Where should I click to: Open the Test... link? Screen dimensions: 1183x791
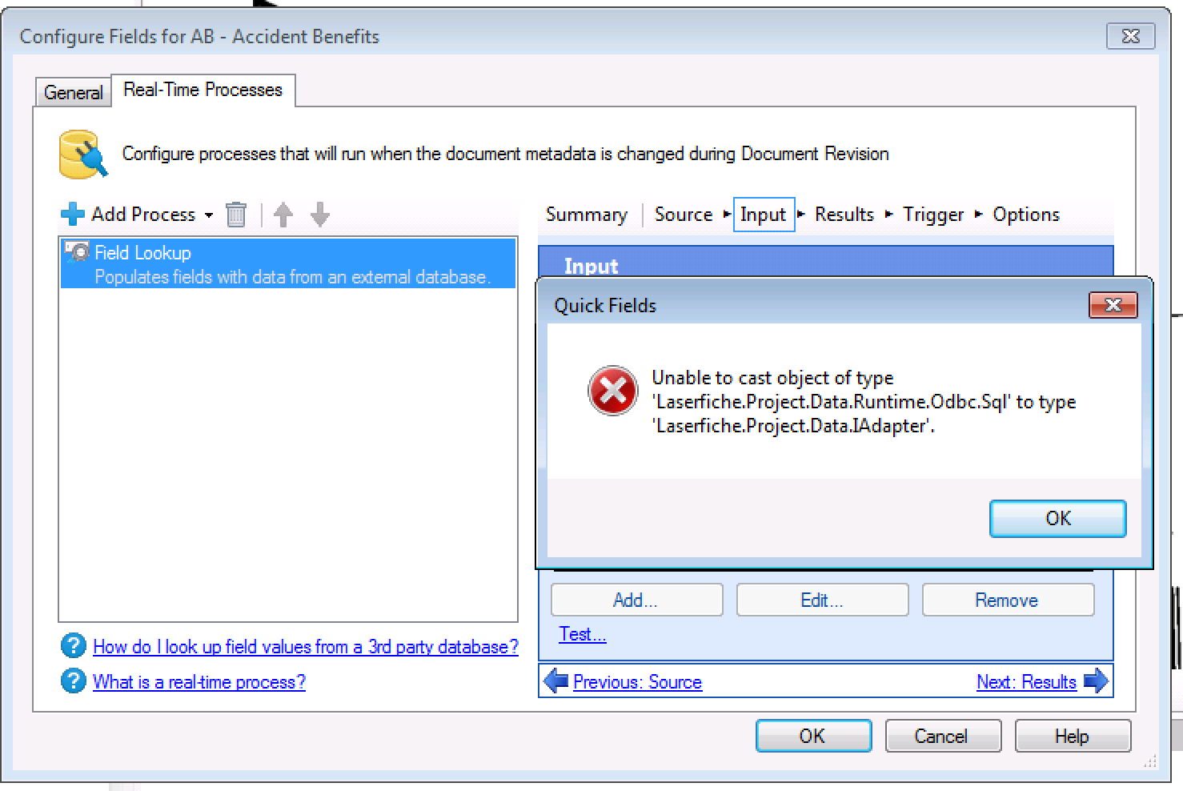point(582,634)
